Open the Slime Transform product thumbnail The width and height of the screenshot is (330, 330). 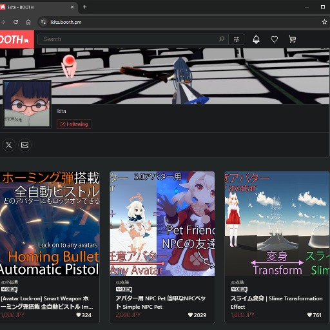pos(277,224)
